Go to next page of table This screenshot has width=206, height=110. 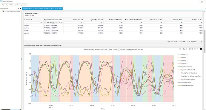199,41
